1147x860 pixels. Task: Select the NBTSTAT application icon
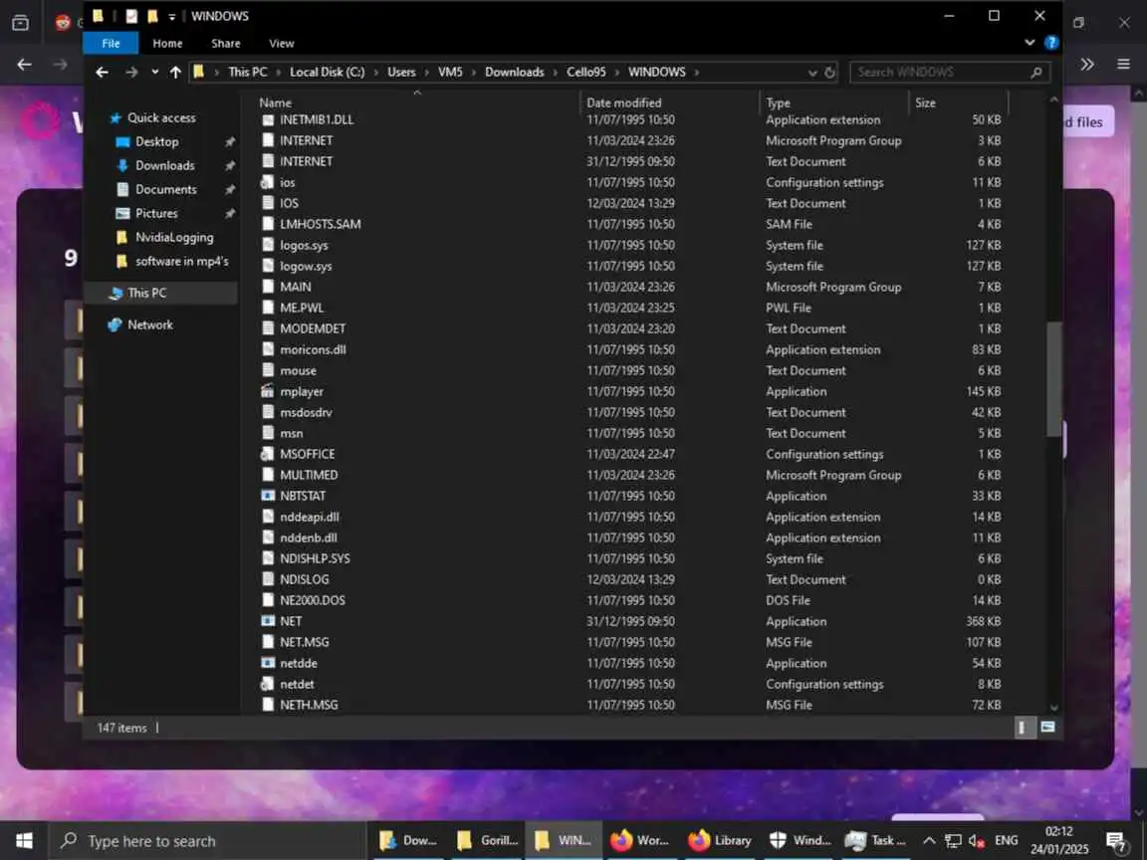pyautogui.click(x=268, y=496)
